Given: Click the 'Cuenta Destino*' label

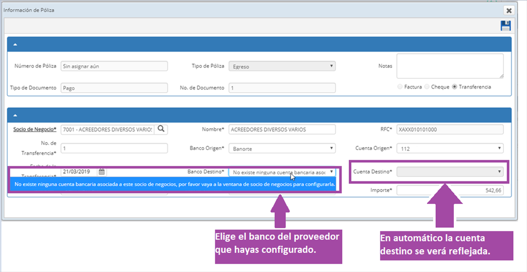Looking at the screenshot, I should point(373,172).
